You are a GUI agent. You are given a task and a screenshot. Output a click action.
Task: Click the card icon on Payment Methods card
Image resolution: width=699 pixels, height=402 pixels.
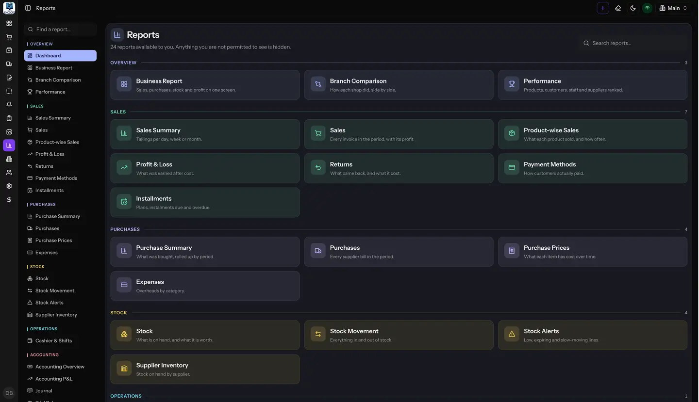pos(512,168)
